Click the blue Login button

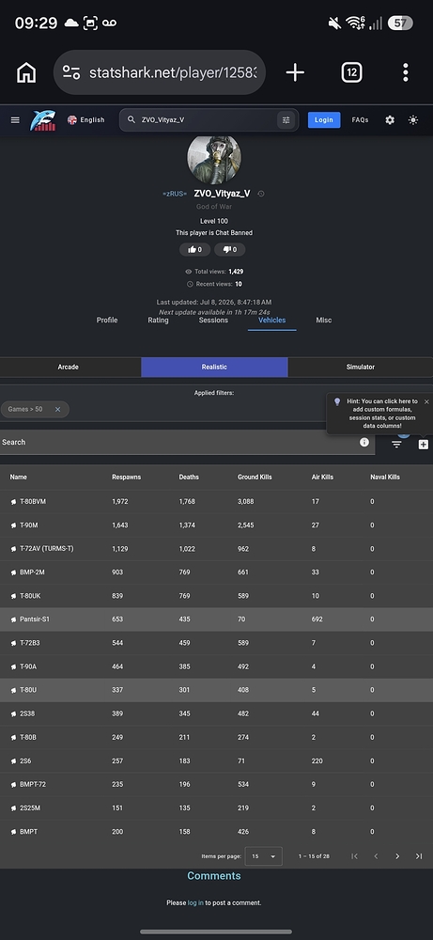click(324, 120)
